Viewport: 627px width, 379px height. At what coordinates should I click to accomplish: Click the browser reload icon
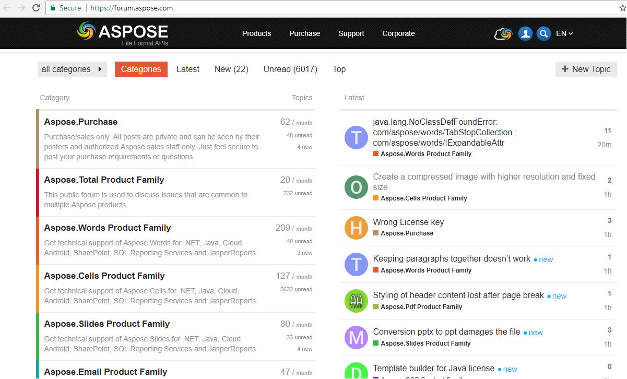36,8
